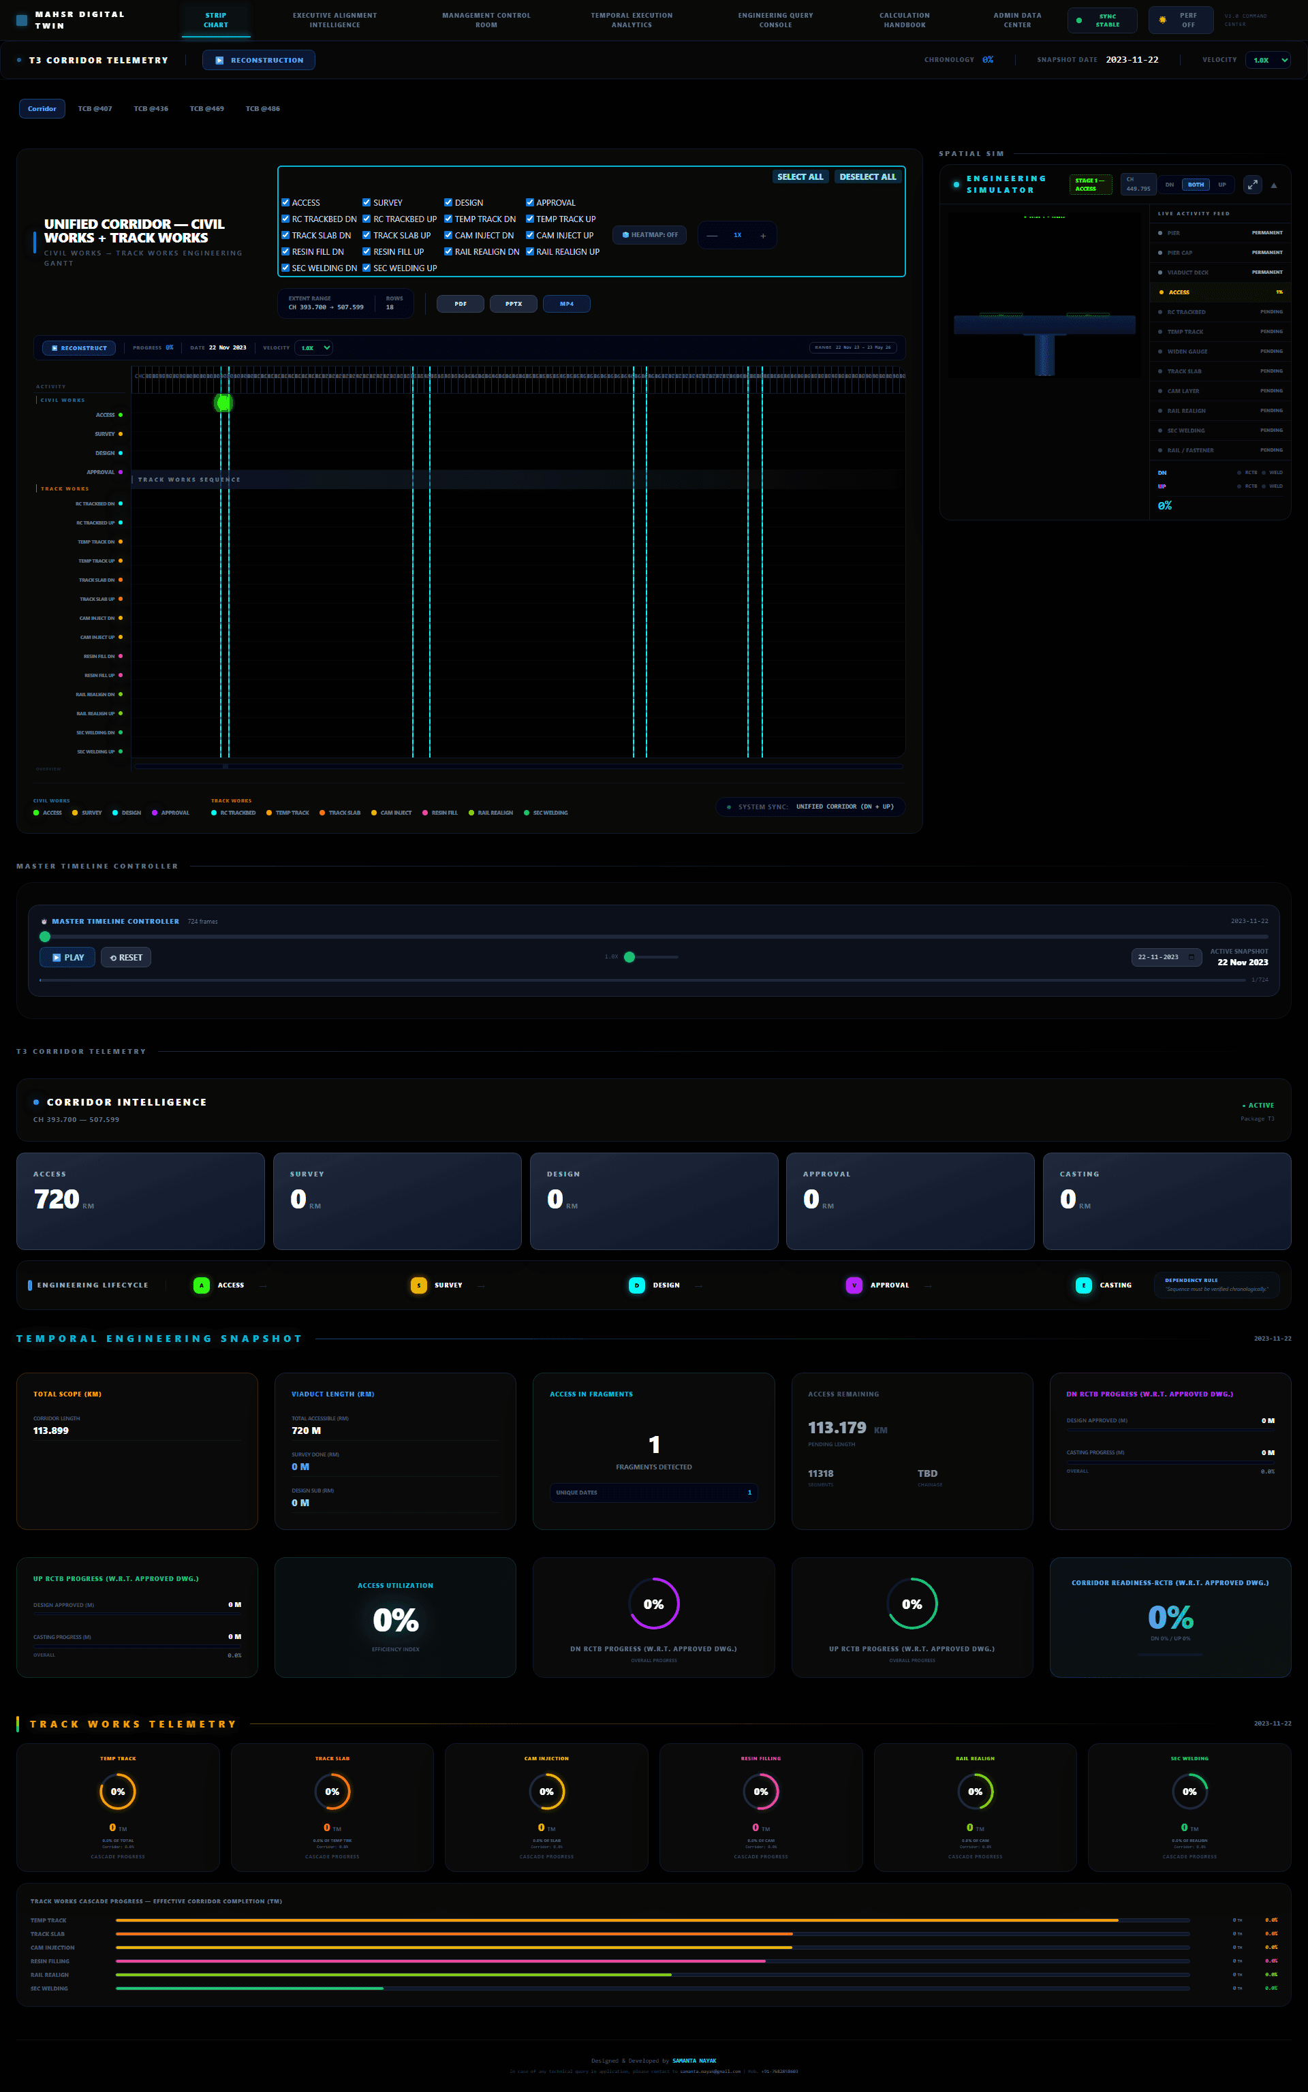The width and height of the screenshot is (1308, 2092).
Task: Expand the Engineering Simulator to fullscreen
Action: [x=1251, y=185]
